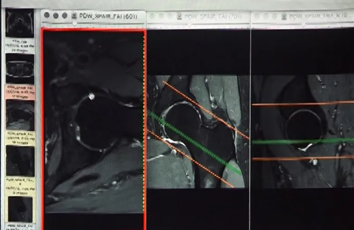Click the upper orange horizontal line in right image
354x230 pixels.
302,104
